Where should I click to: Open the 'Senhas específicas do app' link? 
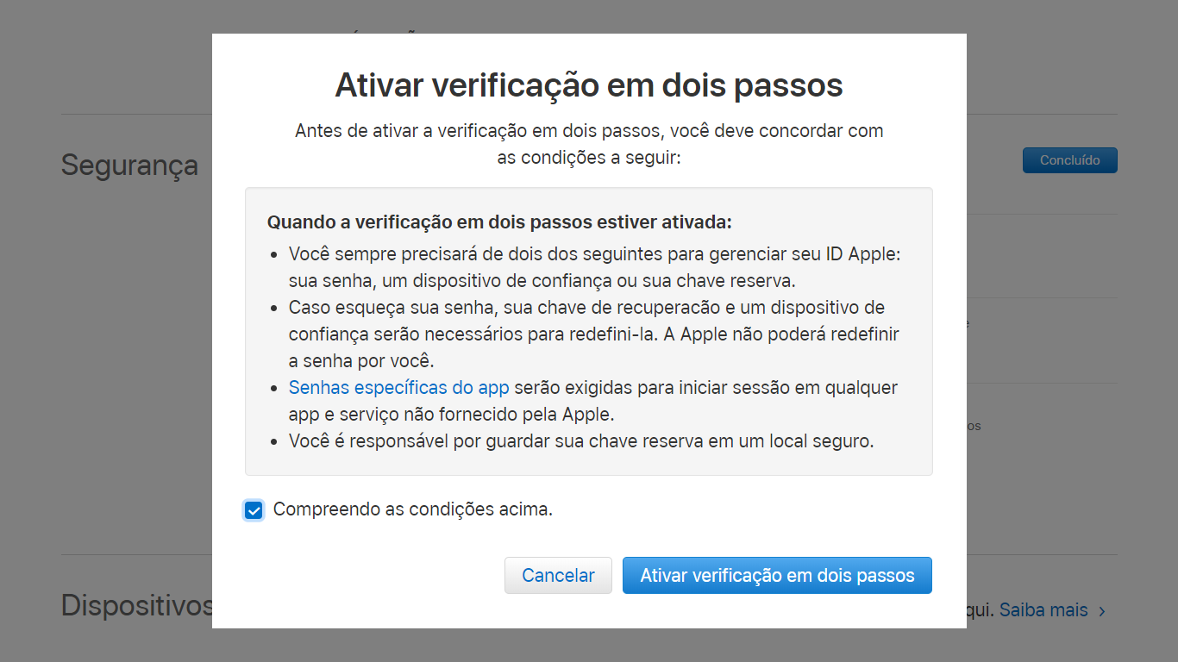click(x=399, y=388)
